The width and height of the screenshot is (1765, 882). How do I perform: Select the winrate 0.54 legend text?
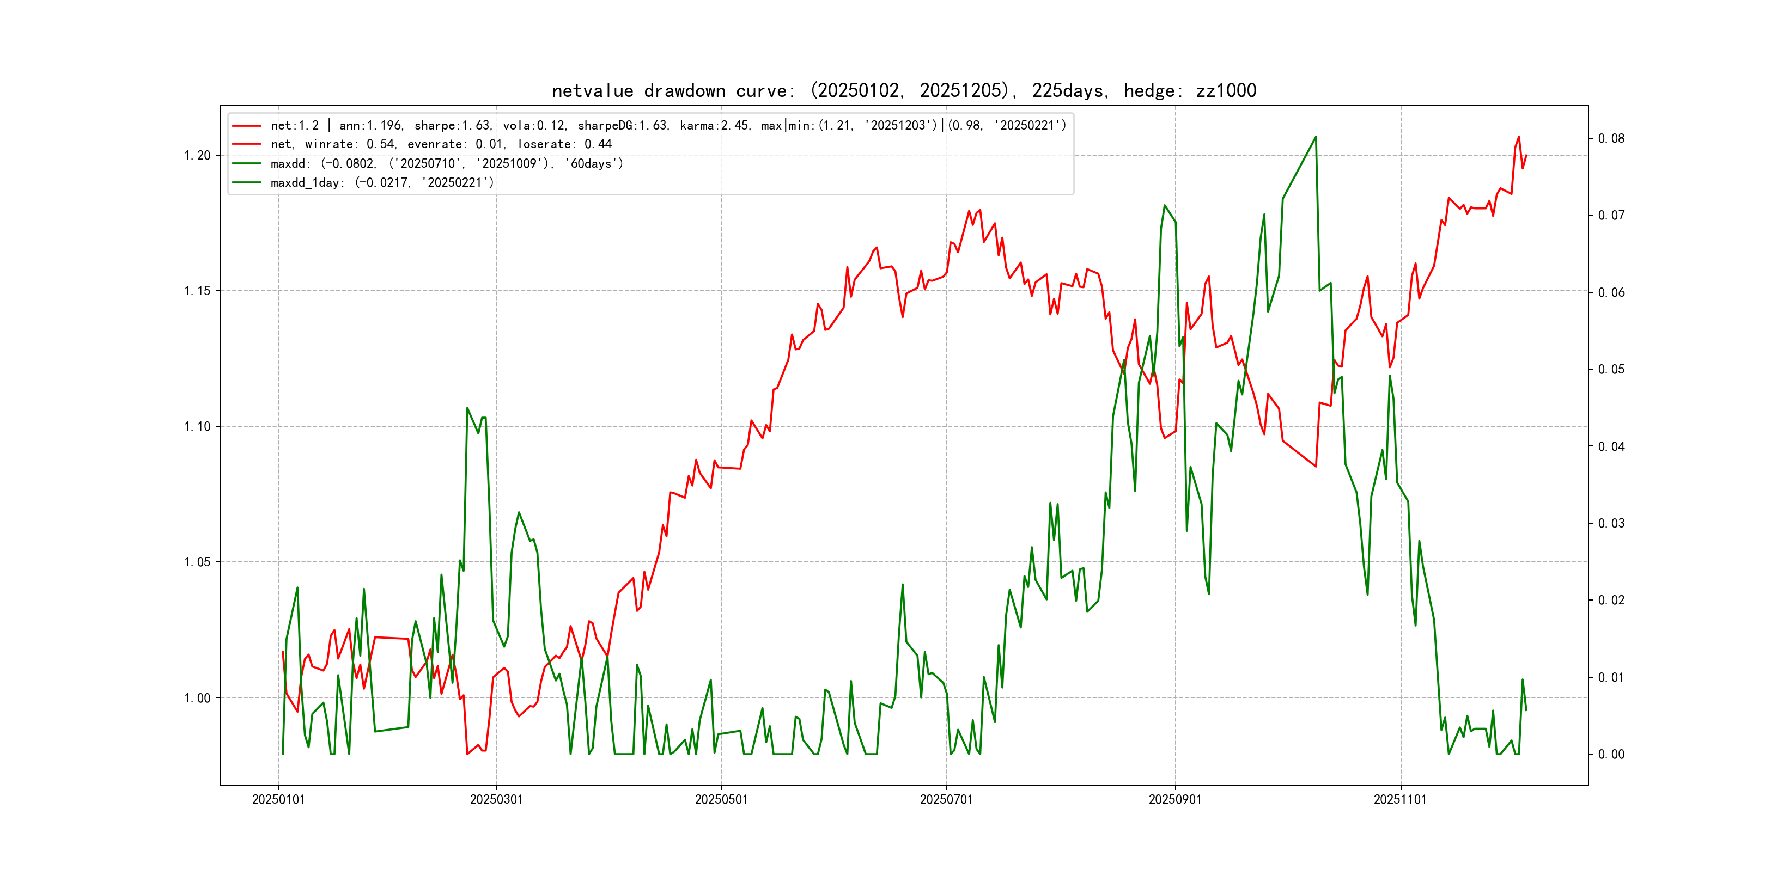coord(441,144)
